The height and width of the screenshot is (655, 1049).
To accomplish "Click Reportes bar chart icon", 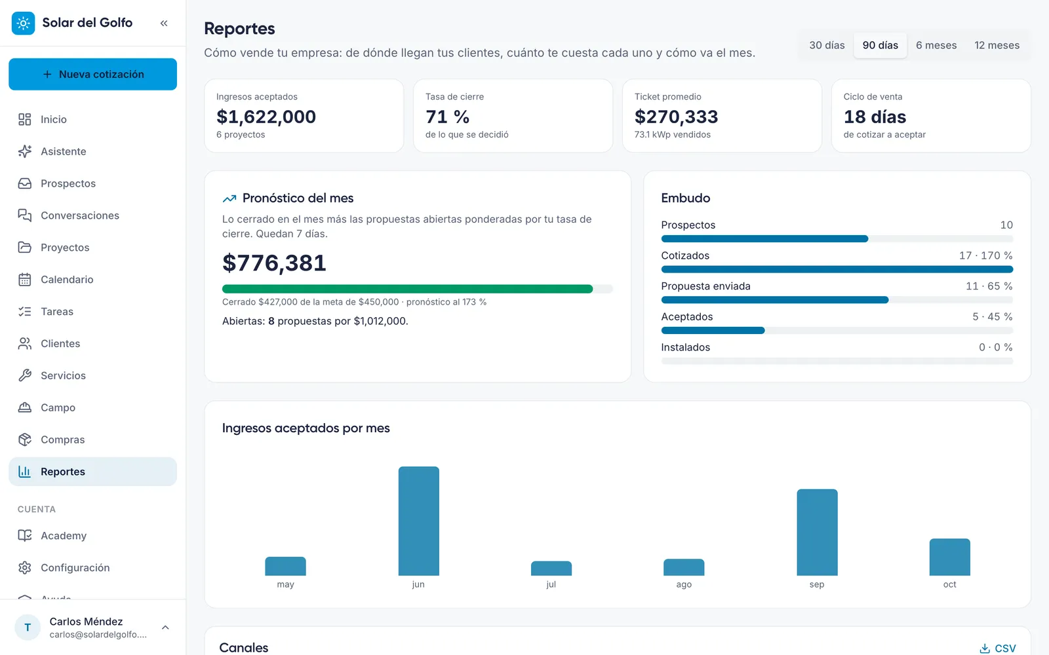I will [x=25, y=472].
